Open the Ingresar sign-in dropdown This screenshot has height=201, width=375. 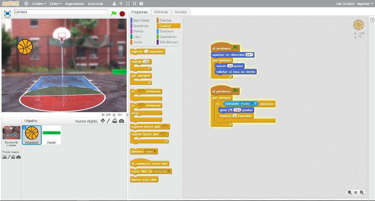point(365,4)
